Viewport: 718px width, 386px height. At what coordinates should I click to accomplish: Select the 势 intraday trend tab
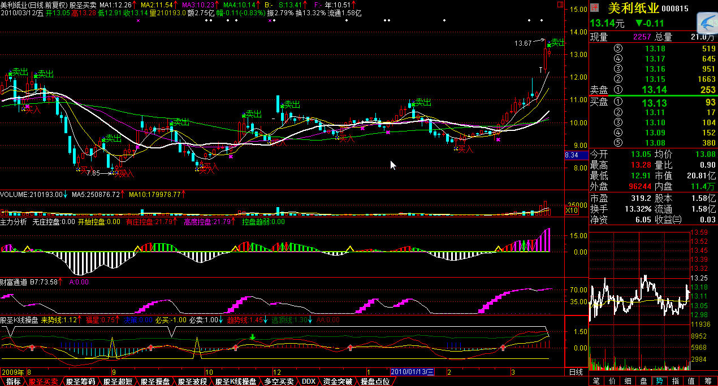tap(660, 381)
